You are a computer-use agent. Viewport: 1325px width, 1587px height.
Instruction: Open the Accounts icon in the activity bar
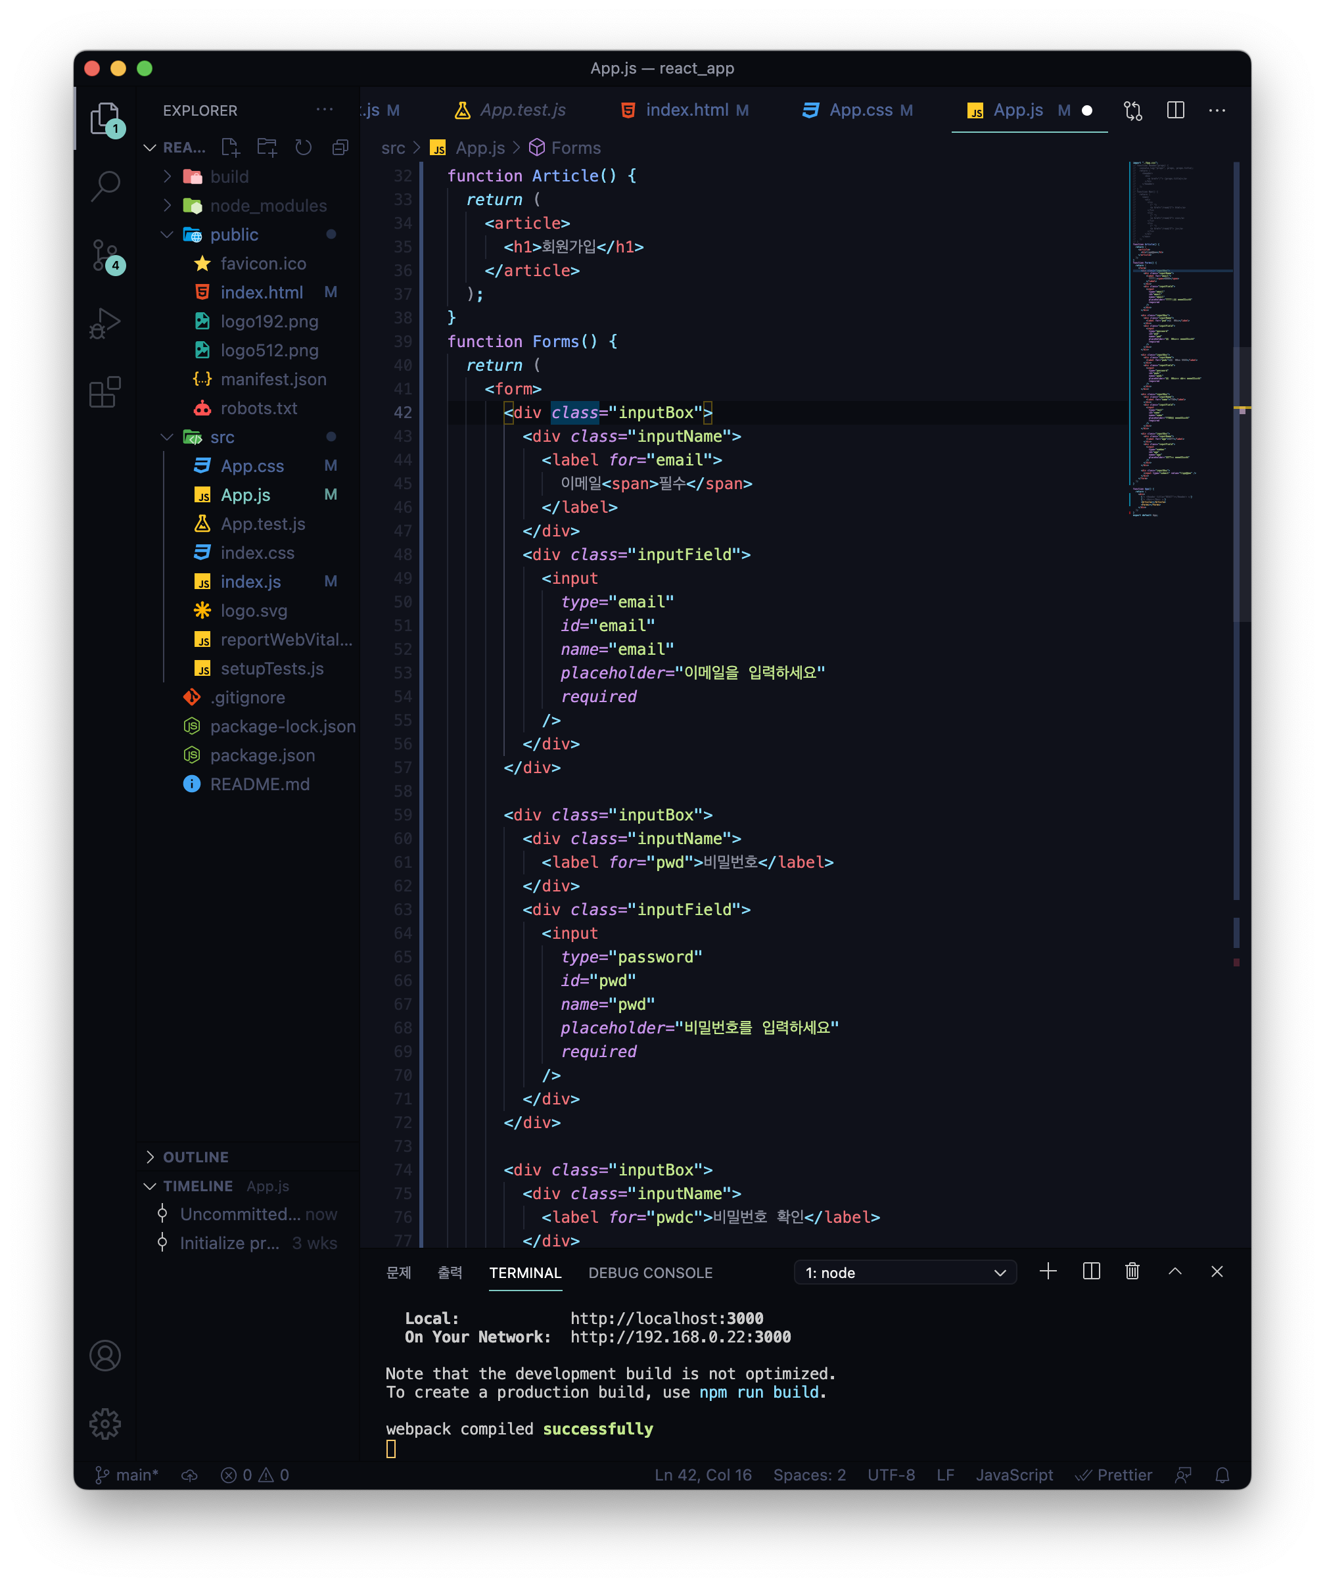pos(105,1356)
